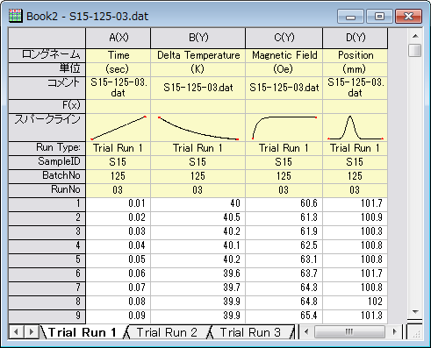Click the vertical scrollbar up arrow

pyautogui.click(x=415, y=36)
